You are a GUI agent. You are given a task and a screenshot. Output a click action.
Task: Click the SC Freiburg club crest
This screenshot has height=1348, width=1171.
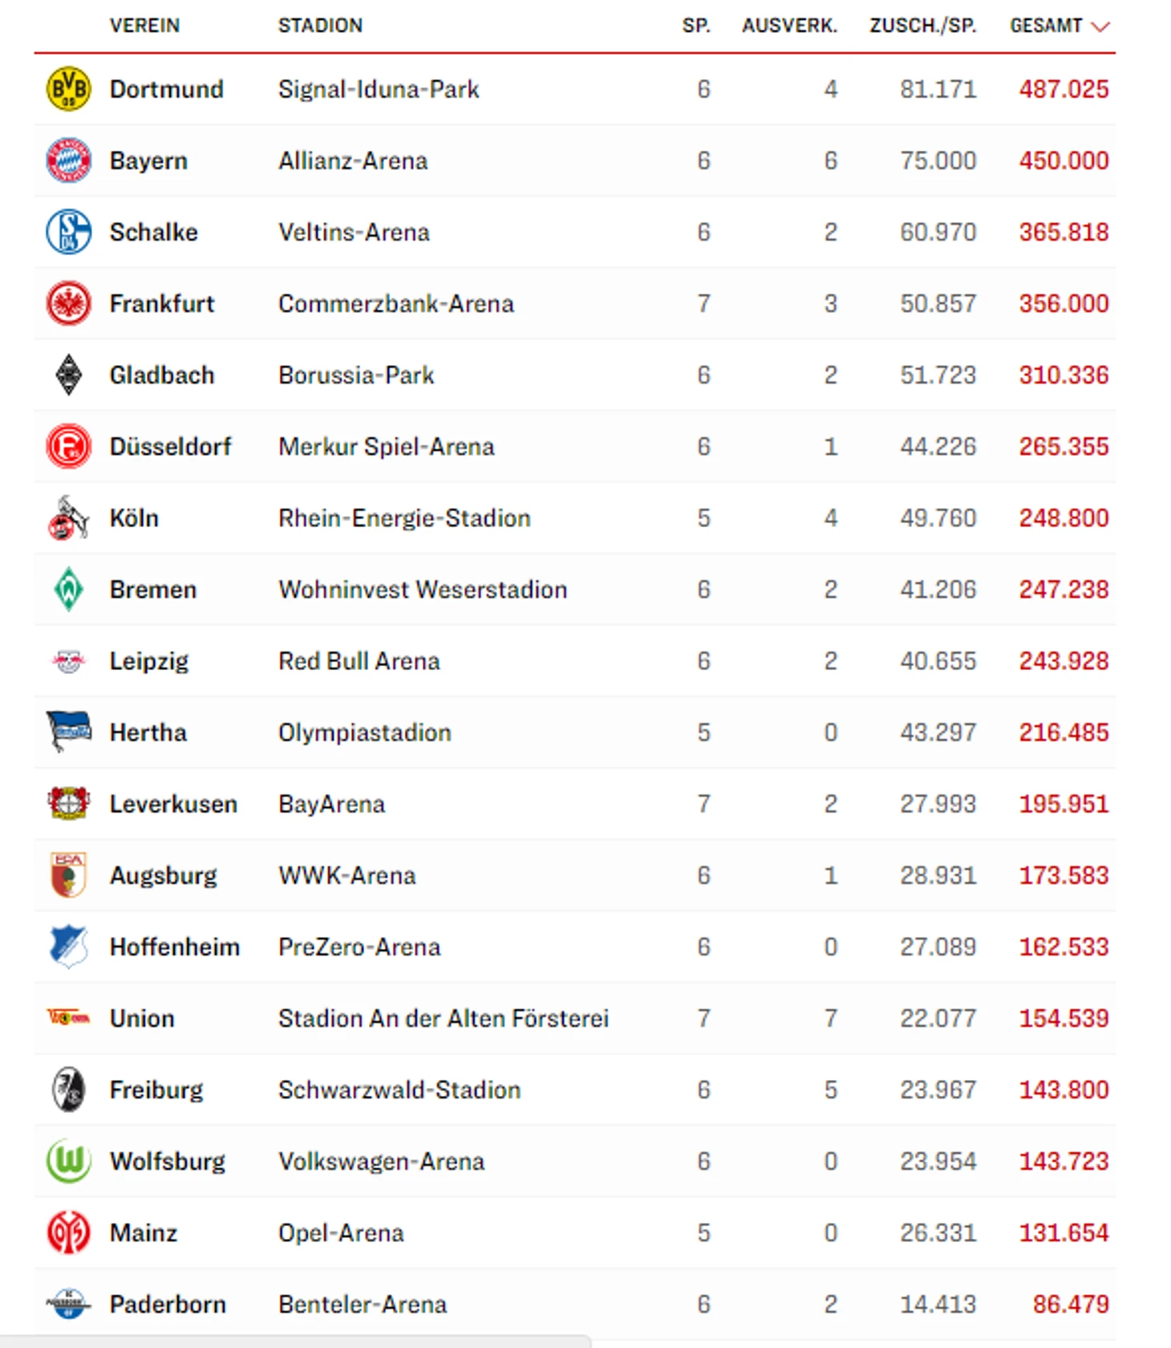pos(68,1090)
